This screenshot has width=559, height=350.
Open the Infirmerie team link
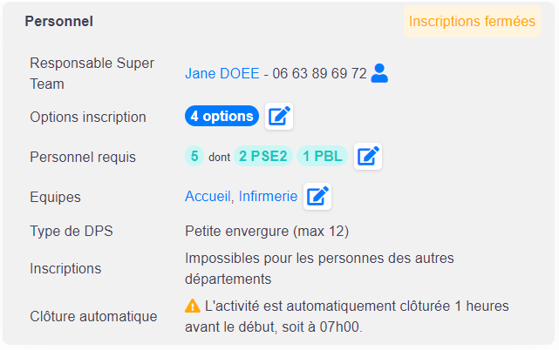pyautogui.click(x=268, y=197)
